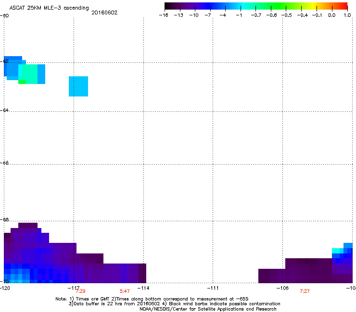Click the -13 colorbar tick label

178,15
